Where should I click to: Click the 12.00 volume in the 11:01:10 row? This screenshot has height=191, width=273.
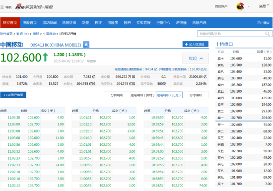(x=131, y=124)
